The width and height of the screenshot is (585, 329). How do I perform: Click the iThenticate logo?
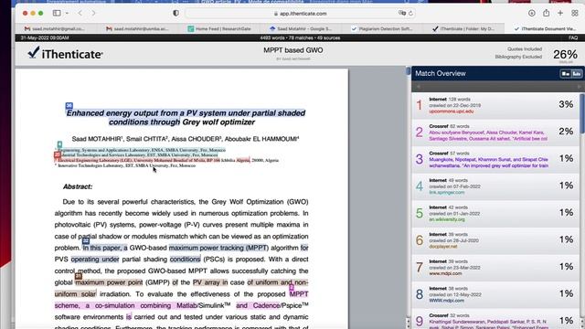[x=65, y=53]
